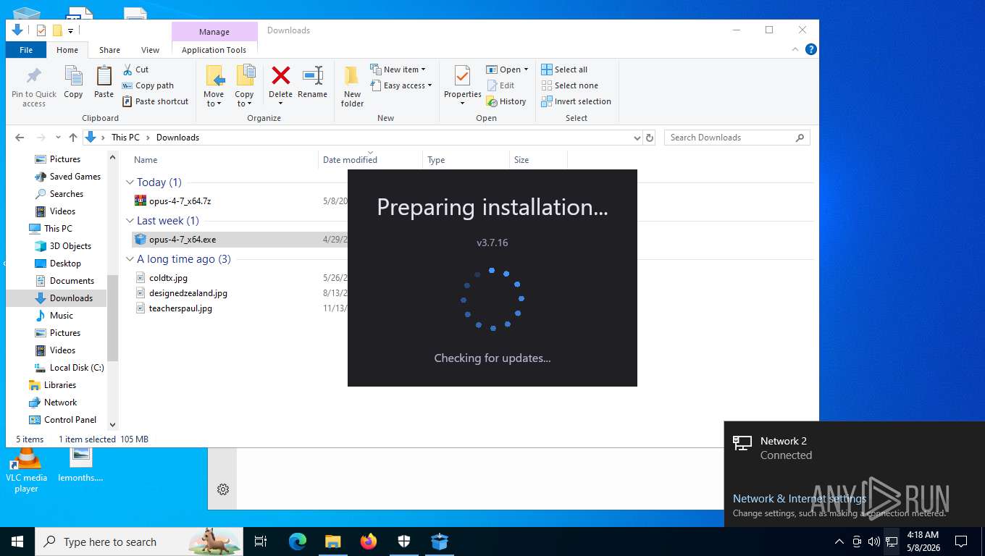The image size is (985, 556).
Task: Click Select all
Action: (x=564, y=69)
